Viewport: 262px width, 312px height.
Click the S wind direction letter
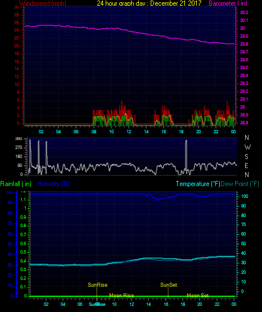click(x=246, y=157)
